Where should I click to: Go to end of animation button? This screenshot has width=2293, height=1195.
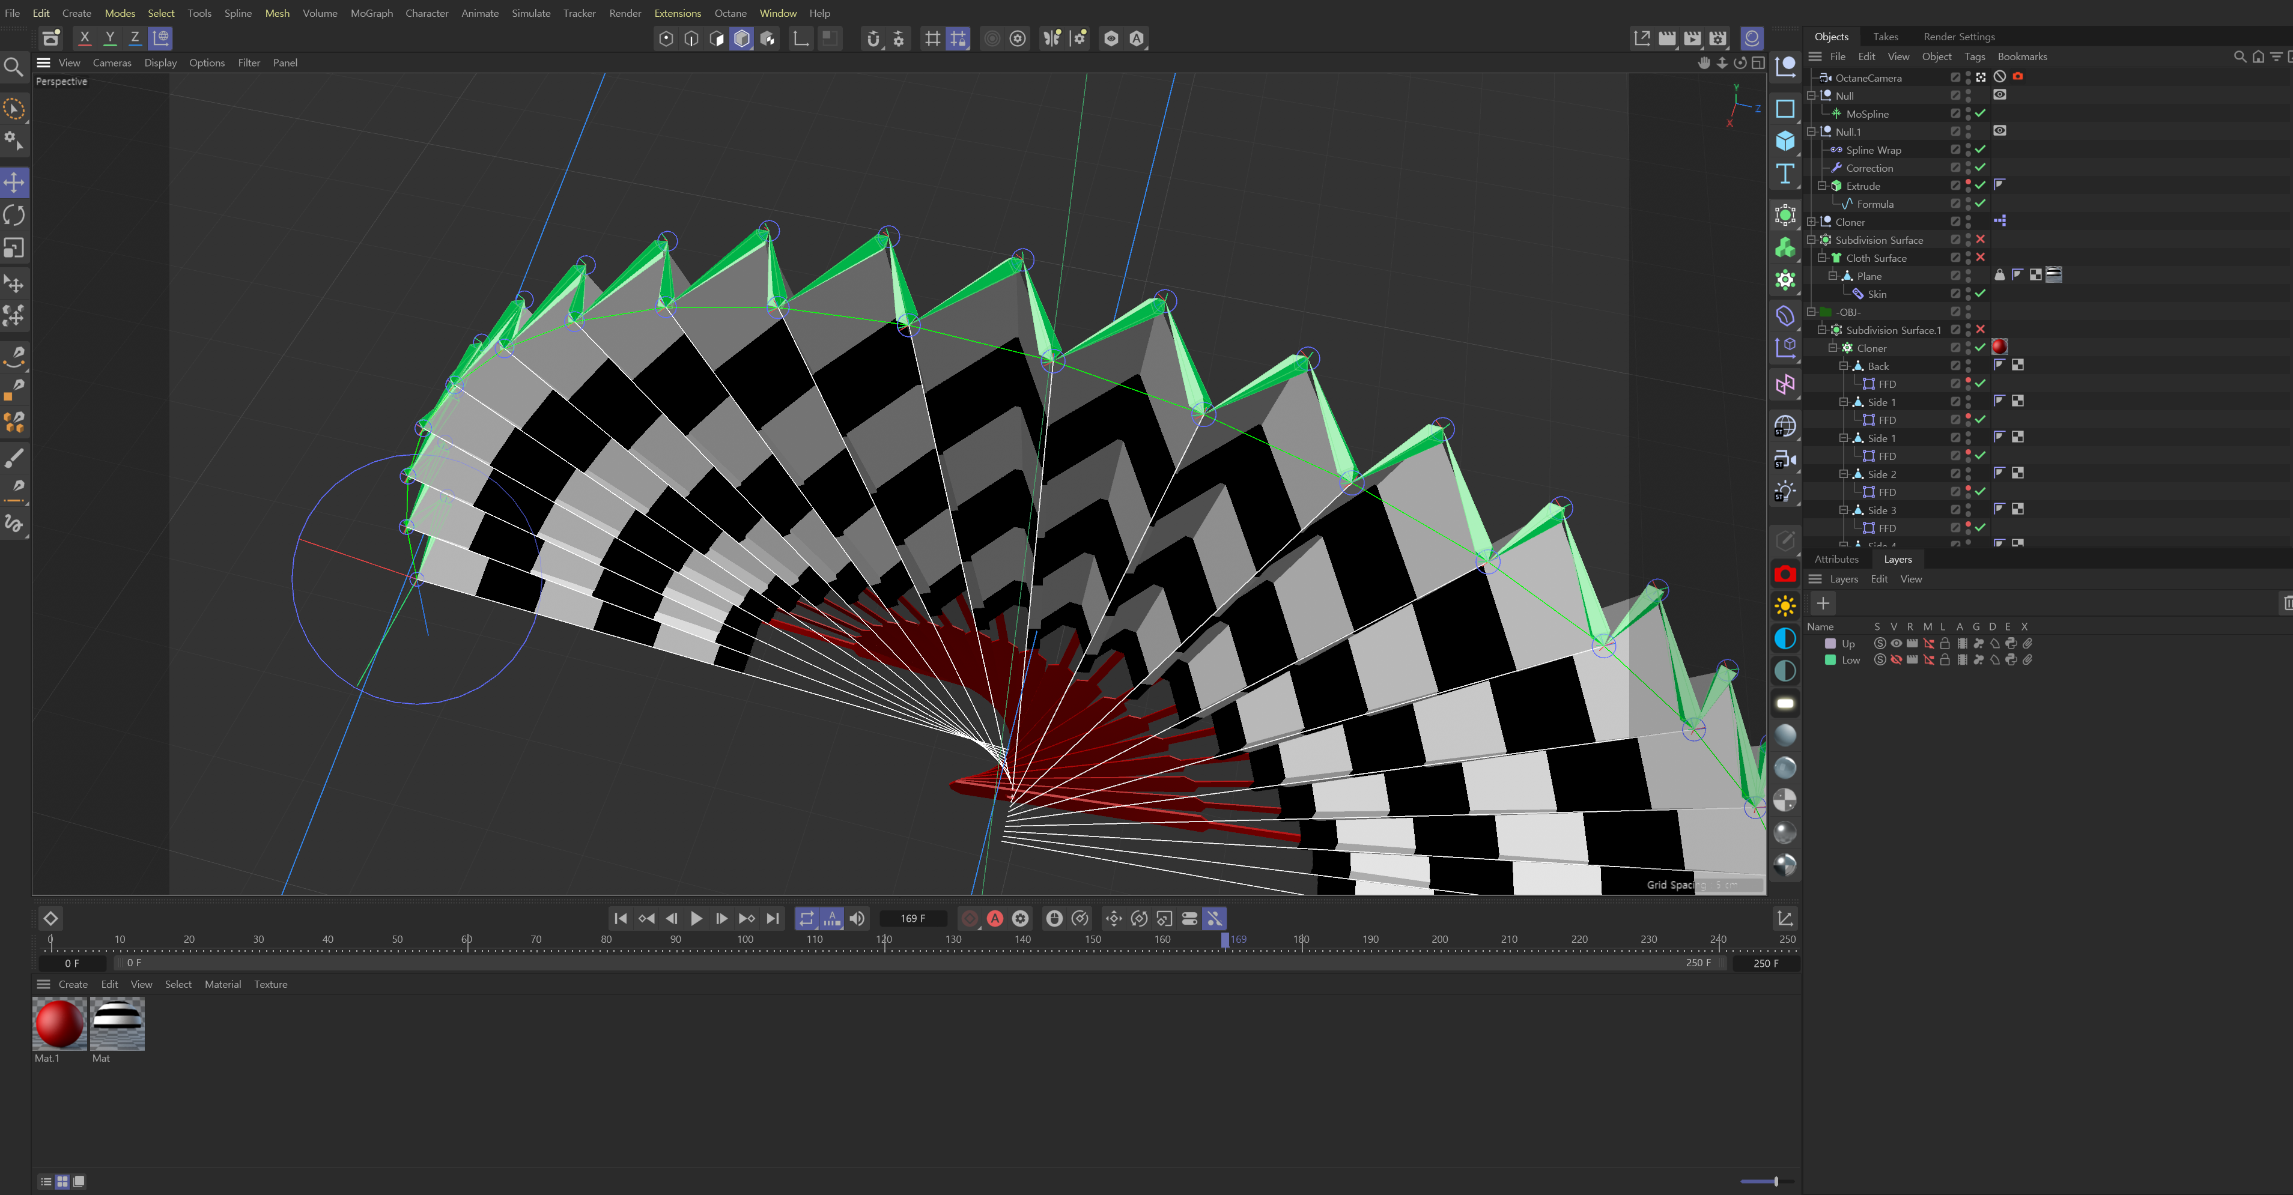pos(773,918)
